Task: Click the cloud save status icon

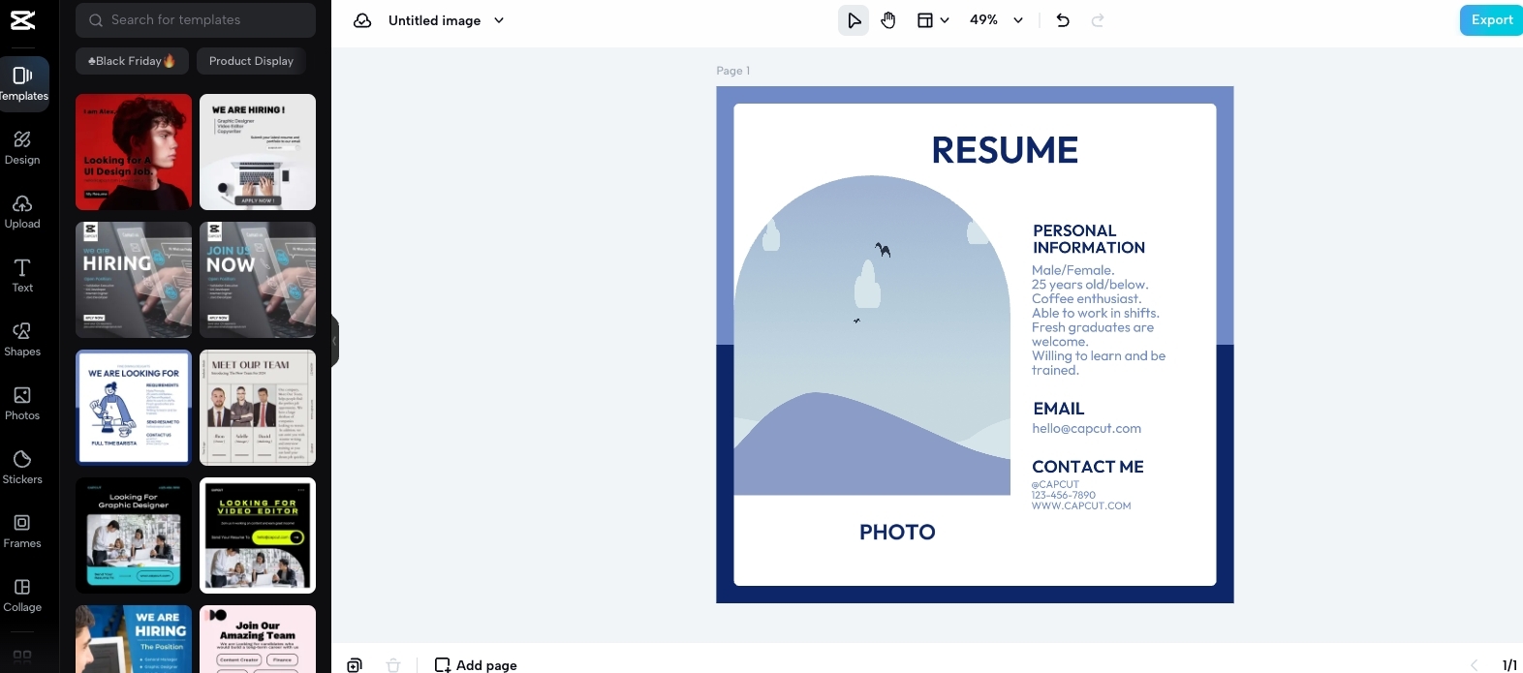Action: [362, 20]
